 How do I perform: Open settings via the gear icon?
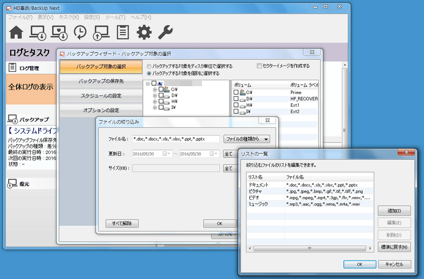[x=144, y=32]
